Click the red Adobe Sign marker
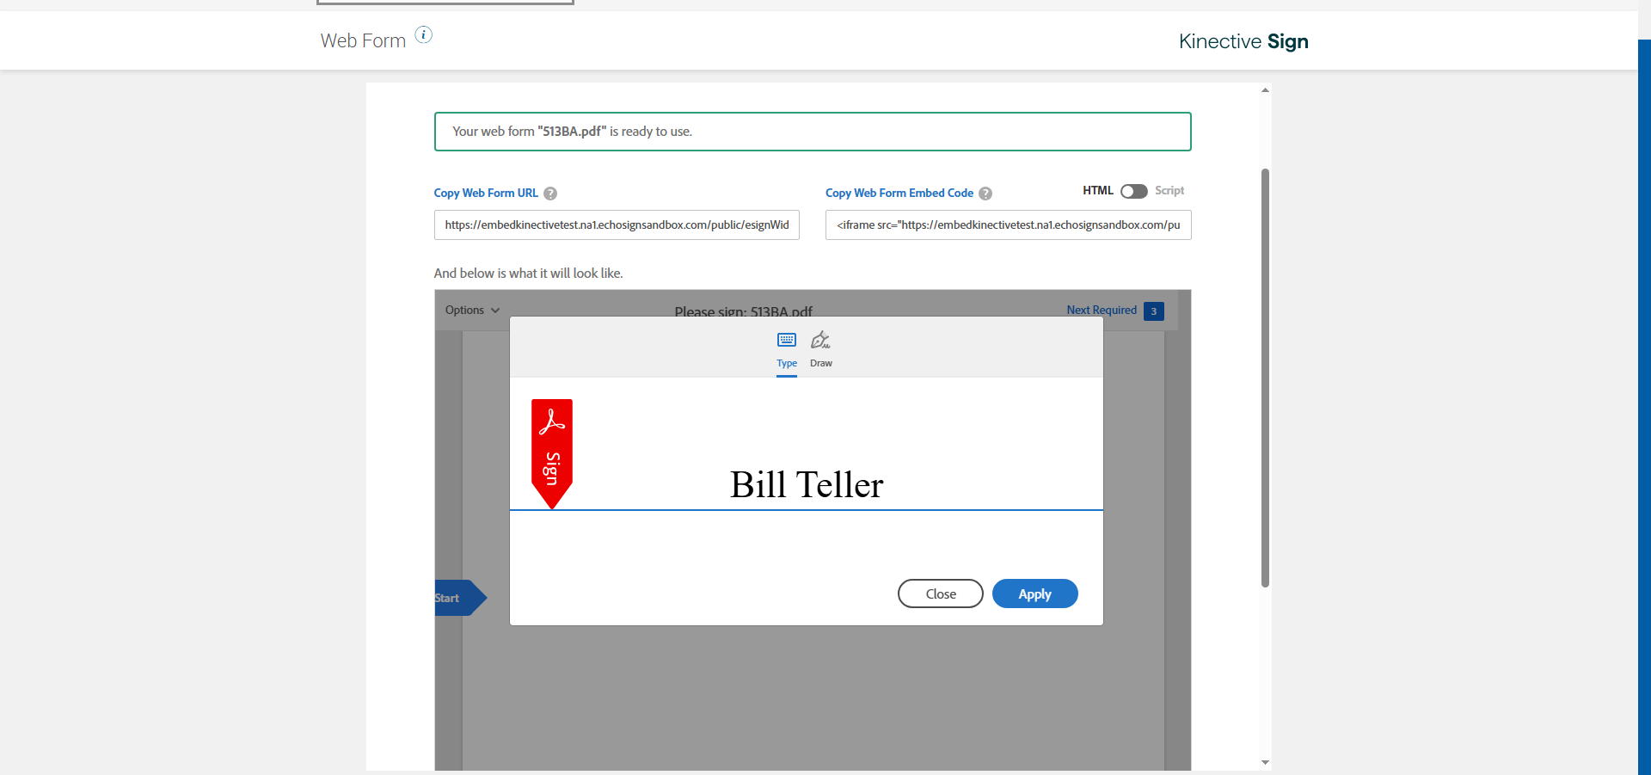 click(552, 453)
